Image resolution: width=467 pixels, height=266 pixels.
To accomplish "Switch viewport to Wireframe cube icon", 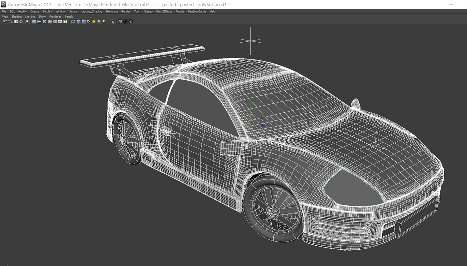I will pos(73,22).
